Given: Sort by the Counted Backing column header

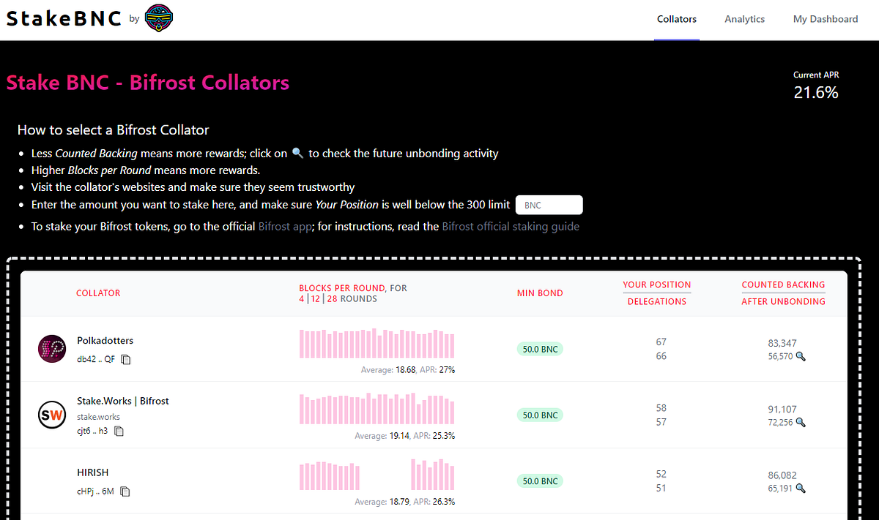Looking at the screenshot, I should pos(783,285).
